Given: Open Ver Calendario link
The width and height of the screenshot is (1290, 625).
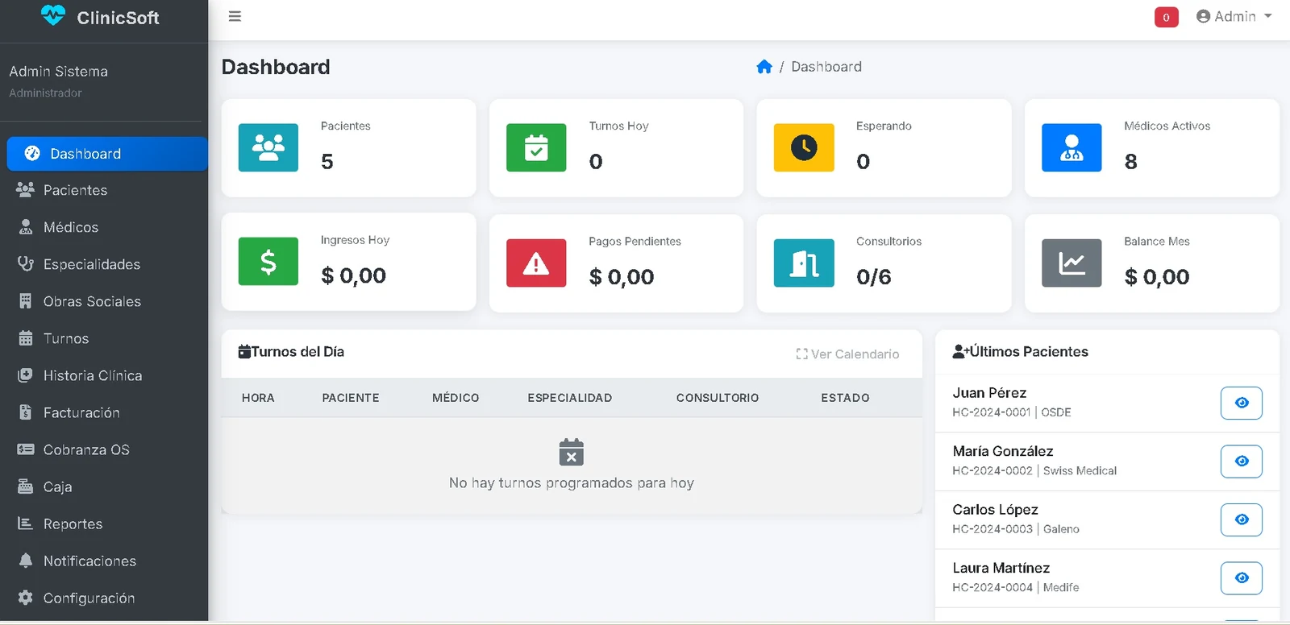Looking at the screenshot, I should click(847, 354).
